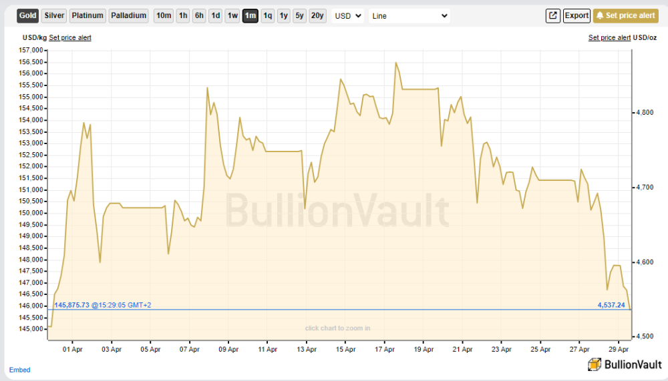Screen dimensions: 668x381
Task: Set chart range to 1w
Action: coord(232,16)
